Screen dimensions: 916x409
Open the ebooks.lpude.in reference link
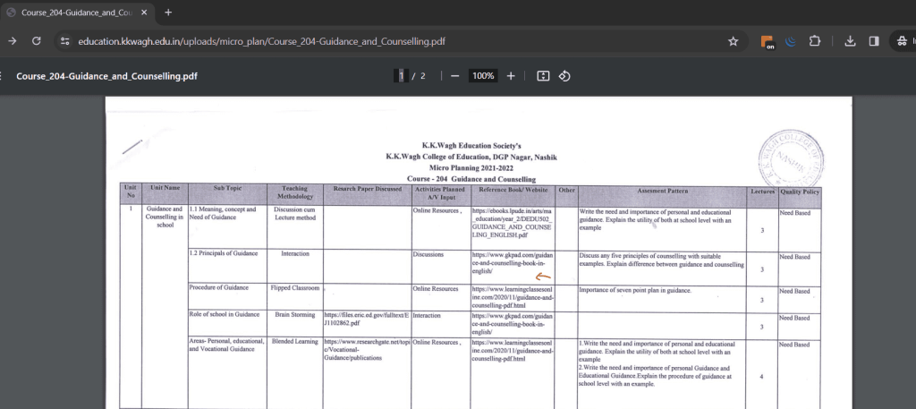[513, 223]
